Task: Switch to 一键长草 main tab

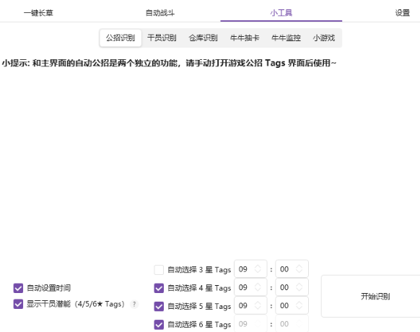Action: coord(38,12)
